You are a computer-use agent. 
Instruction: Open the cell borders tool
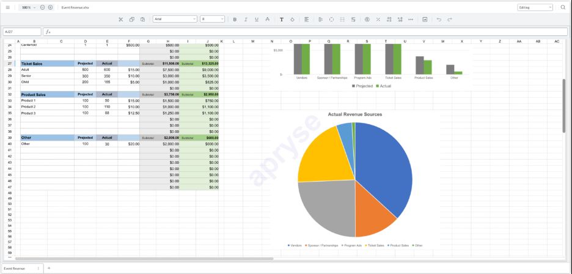[331, 20]
